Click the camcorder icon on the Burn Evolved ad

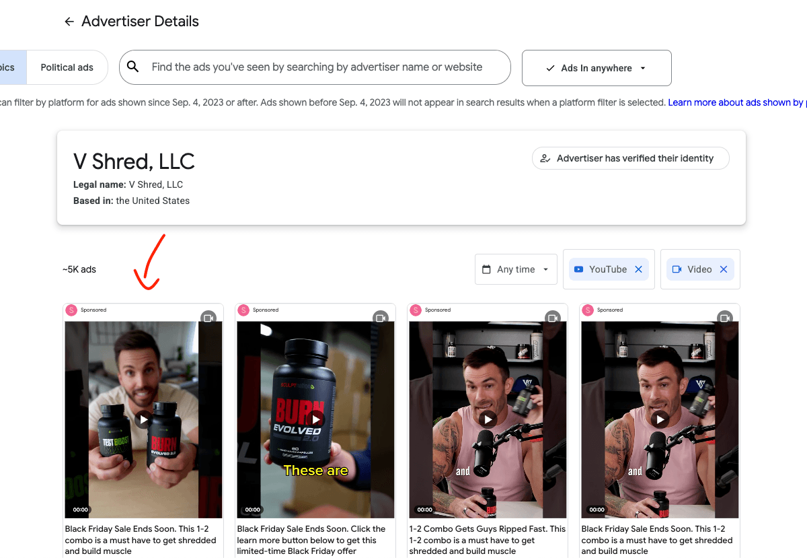coord(381,318)
